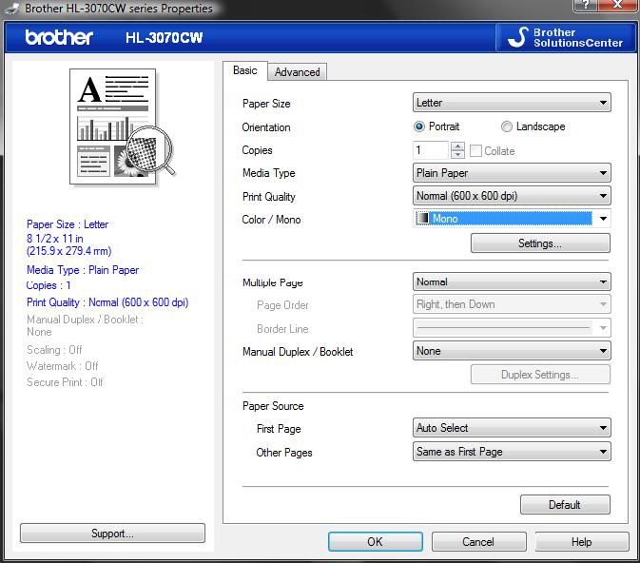
Task: Open the Manual Duplex / Booklet dropdown
Action: click(512, 351)
